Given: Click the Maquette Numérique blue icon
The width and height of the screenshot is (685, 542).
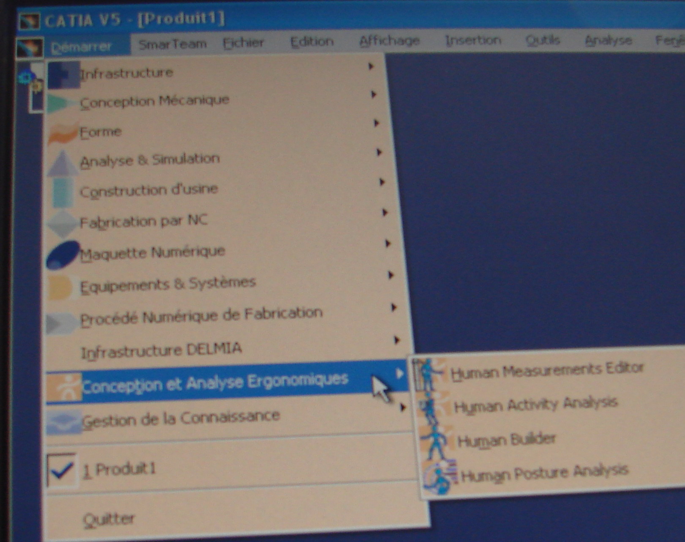Looking at the screenshot, I should click(x=63, y=255).
